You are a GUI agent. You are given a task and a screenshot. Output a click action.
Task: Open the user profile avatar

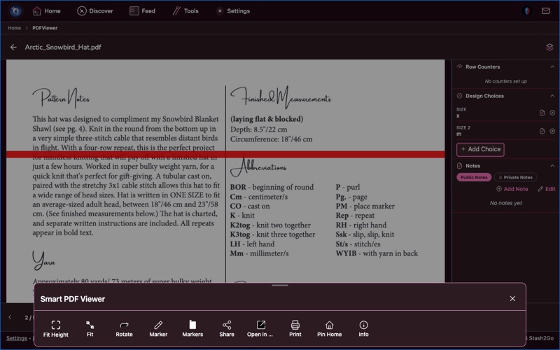(x=527, y=11)
